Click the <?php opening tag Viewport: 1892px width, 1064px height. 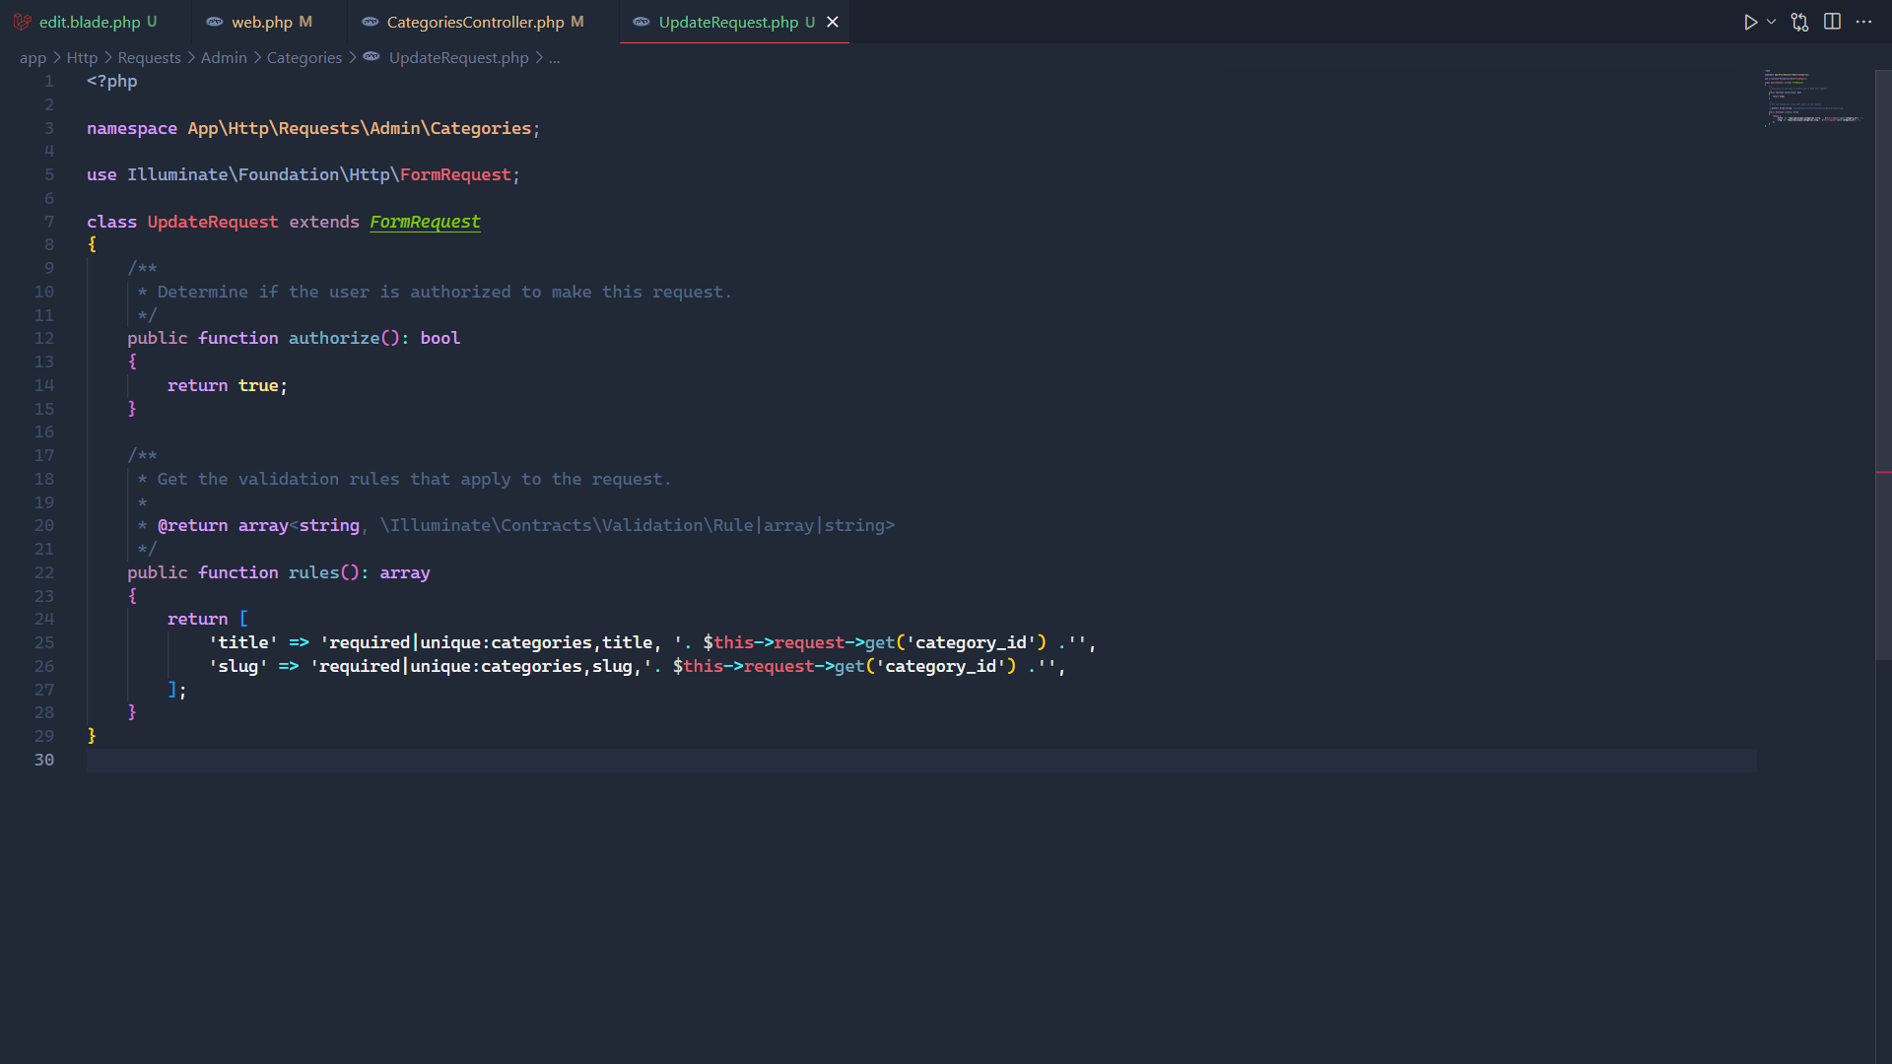pos(112,81)
